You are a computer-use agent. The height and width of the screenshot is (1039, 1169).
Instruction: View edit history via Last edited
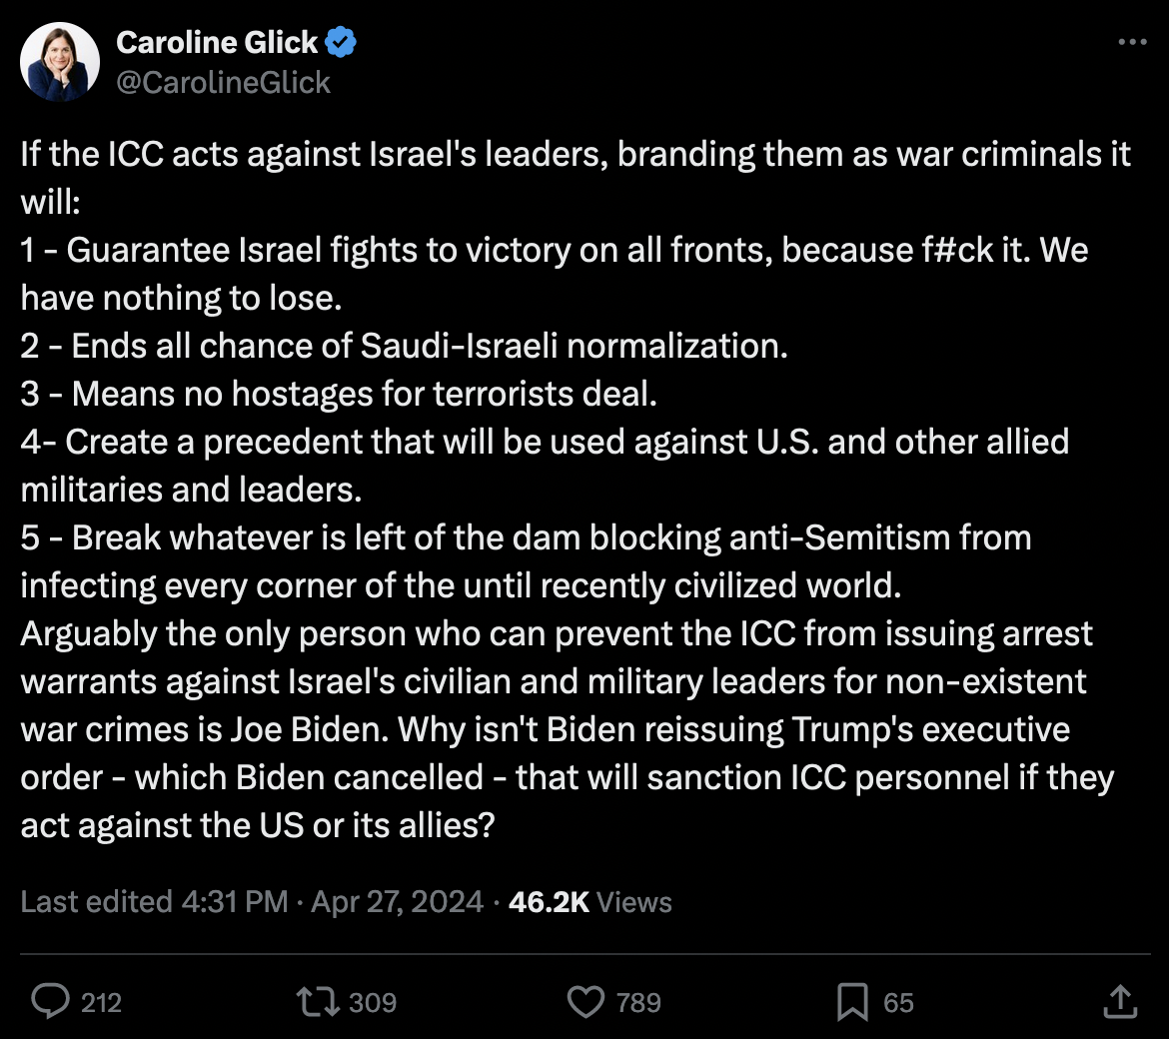97,902
